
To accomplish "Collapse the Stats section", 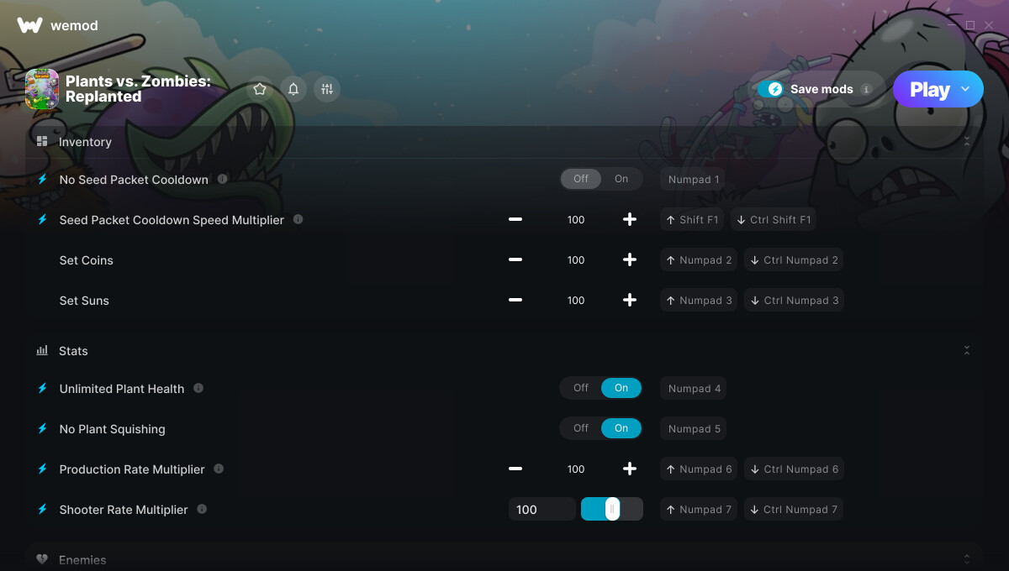I will [967, 350].
